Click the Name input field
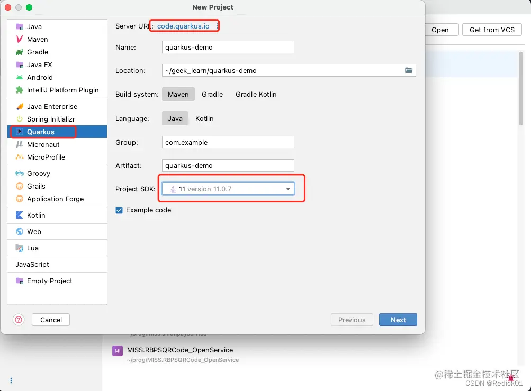 (228, 48)
